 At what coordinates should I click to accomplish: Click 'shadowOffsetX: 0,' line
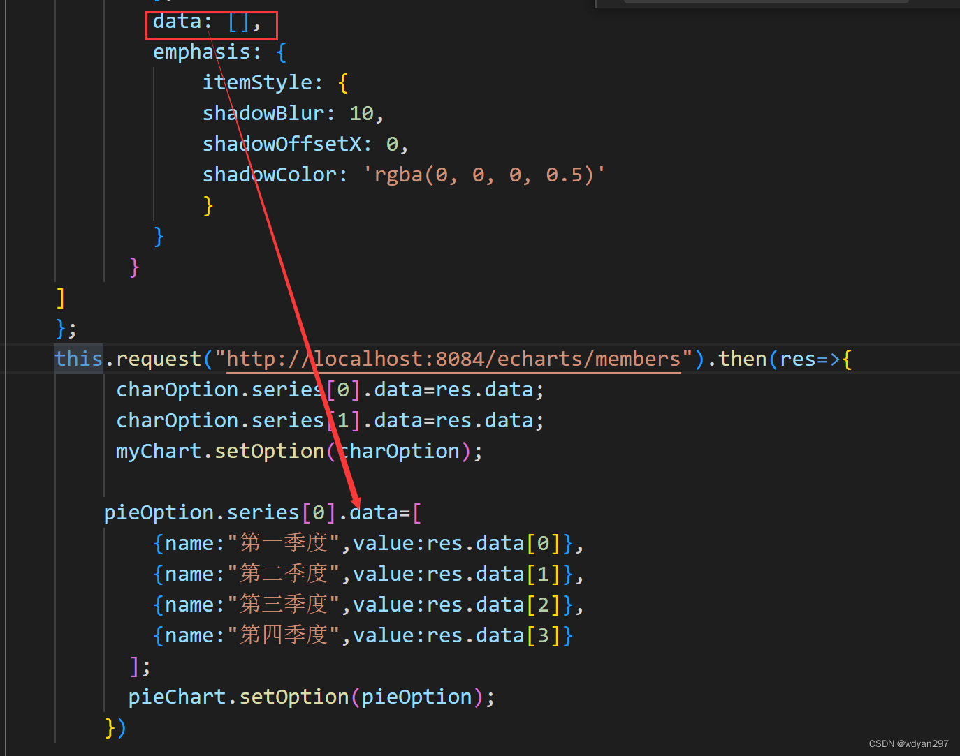305,144
